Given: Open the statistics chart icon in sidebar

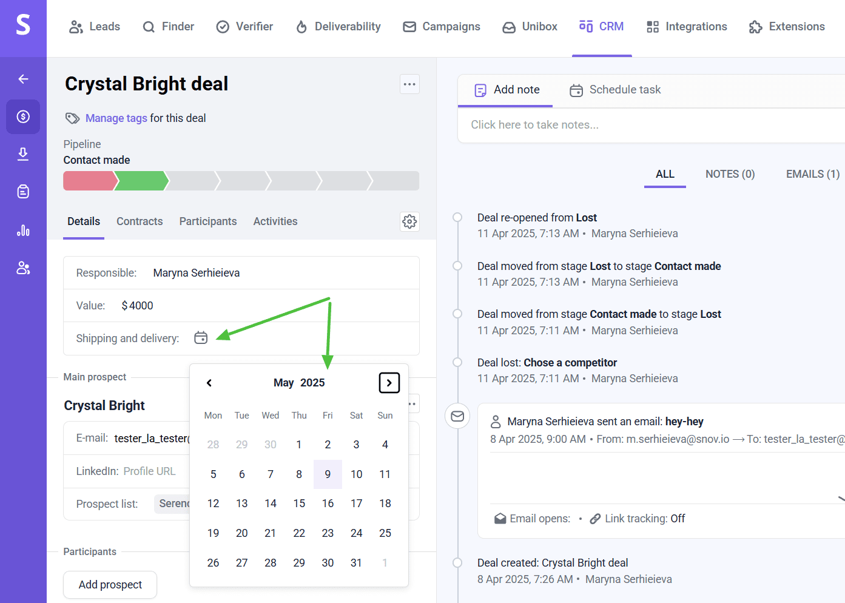Looking at the screenshot, I should click(x=23, y=230).
